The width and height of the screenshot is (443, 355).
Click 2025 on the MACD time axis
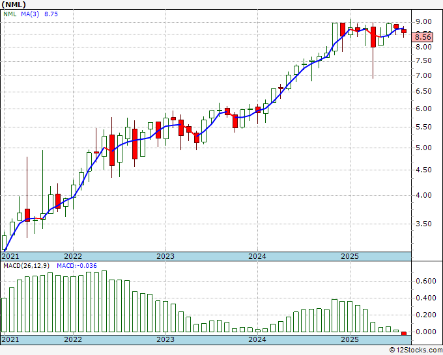(x=350, y=339)
